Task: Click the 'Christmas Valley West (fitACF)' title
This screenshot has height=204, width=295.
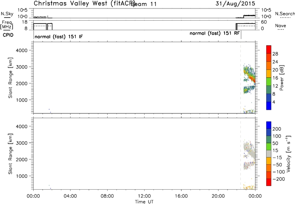Action: point(84,4)
